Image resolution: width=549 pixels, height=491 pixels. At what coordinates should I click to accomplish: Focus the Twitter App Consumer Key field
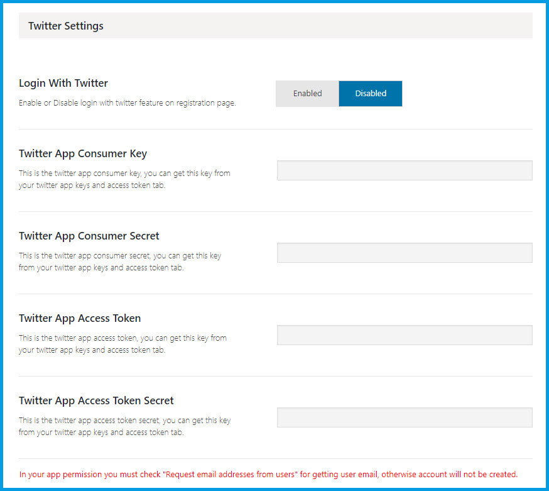tap(405, 170)
